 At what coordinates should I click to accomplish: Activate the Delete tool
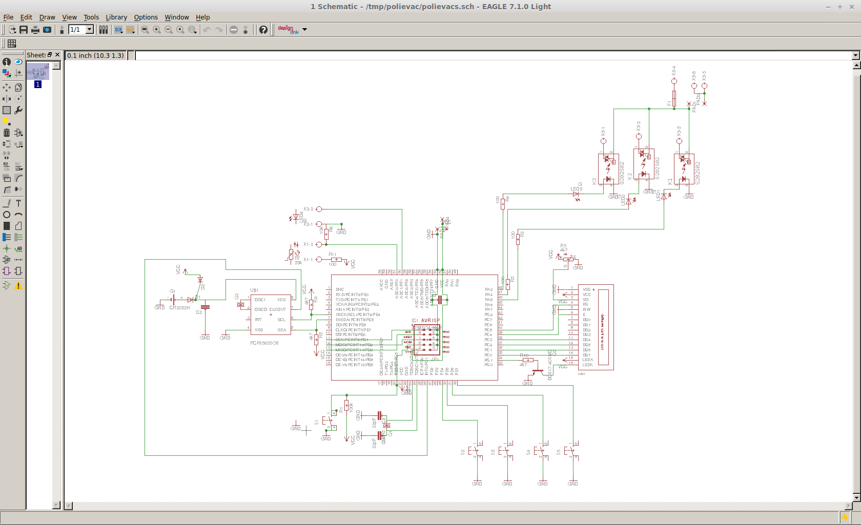[6, 132]
